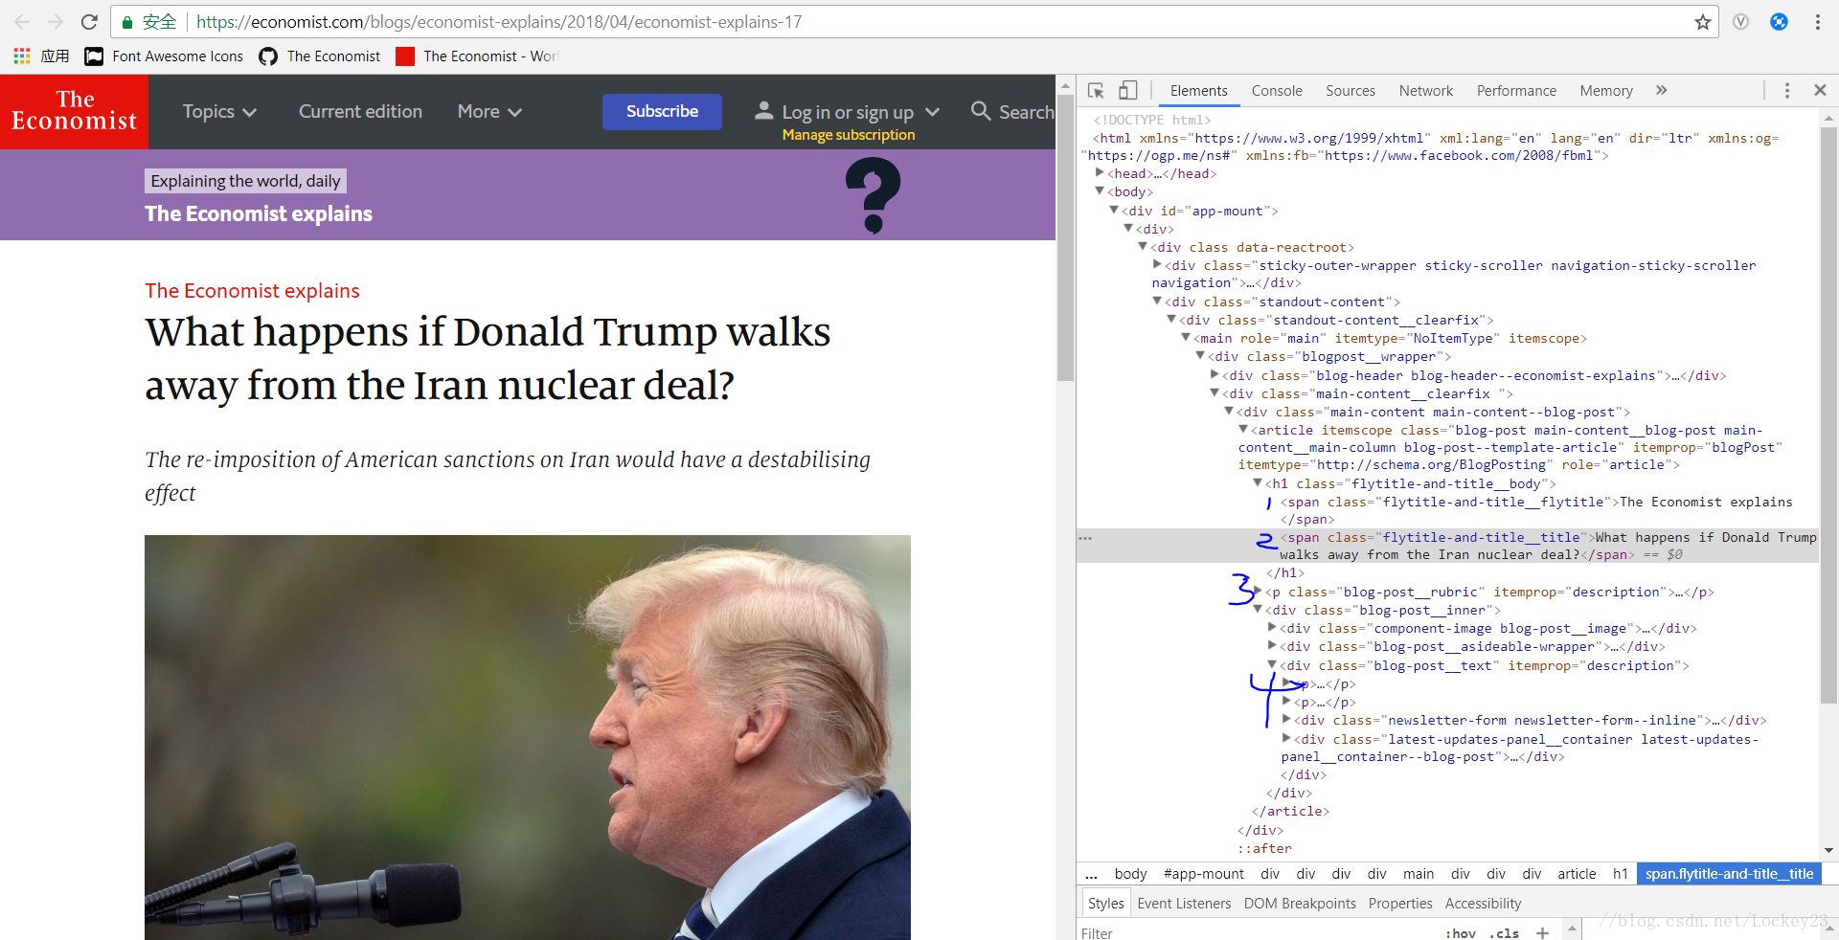The image size is (1839, 940).
Task: Open The Economist - Wor bookmark
Action: click(x=478, y=56)
